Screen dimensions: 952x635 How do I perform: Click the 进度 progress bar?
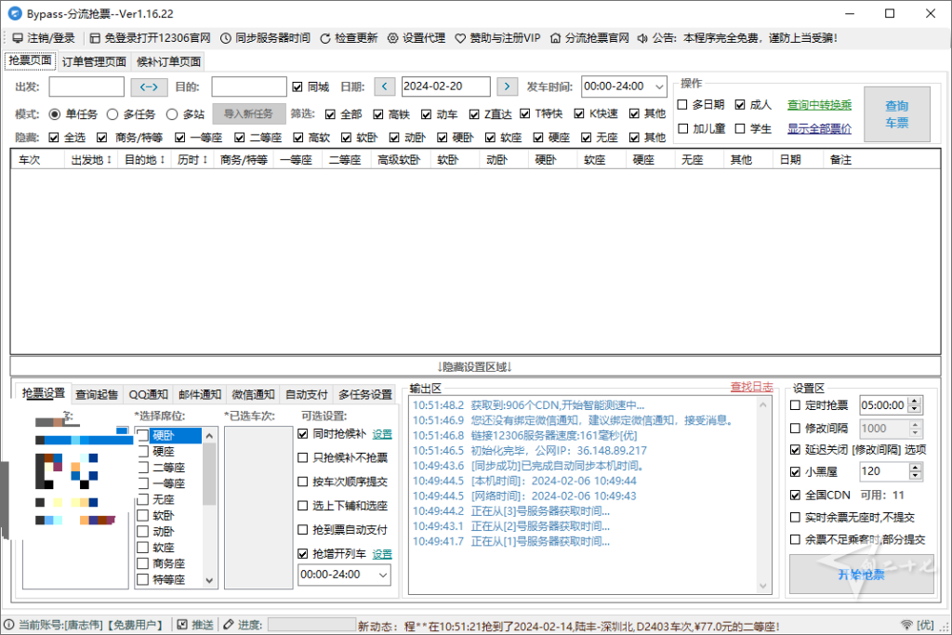pyautogui.click(x=311, y=625)
